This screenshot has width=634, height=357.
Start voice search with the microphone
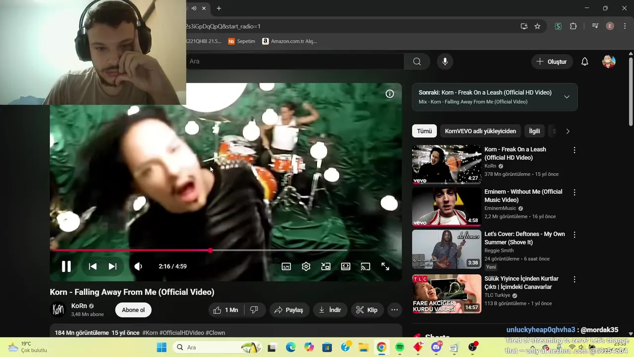click(445, 61)
